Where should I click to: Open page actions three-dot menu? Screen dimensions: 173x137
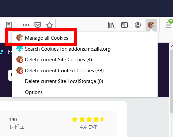pyautogui.click(x=26, y=25)
